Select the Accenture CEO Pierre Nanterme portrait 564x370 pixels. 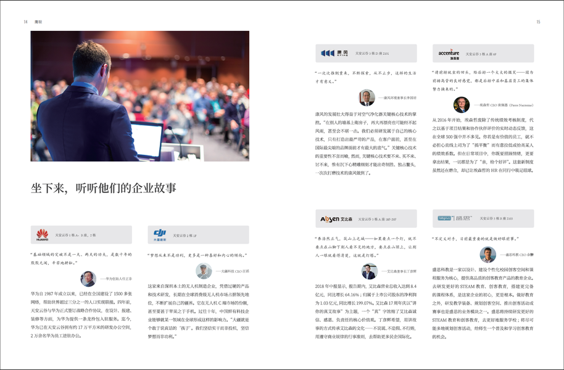462,105
